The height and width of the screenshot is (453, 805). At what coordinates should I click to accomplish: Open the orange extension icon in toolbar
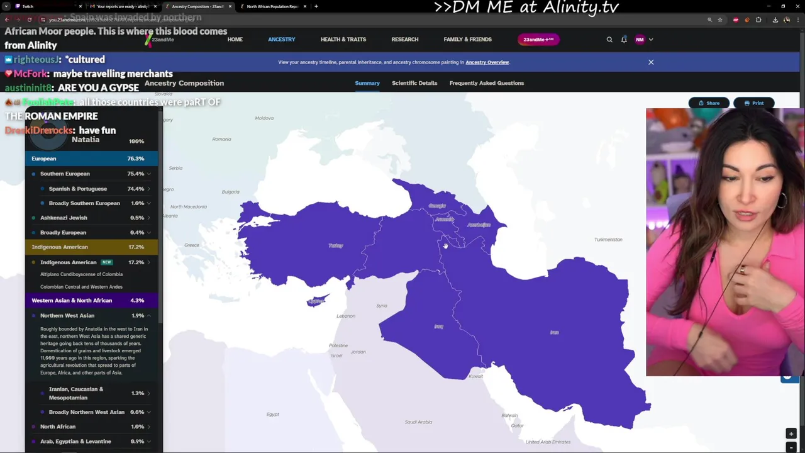pos(747,20)
